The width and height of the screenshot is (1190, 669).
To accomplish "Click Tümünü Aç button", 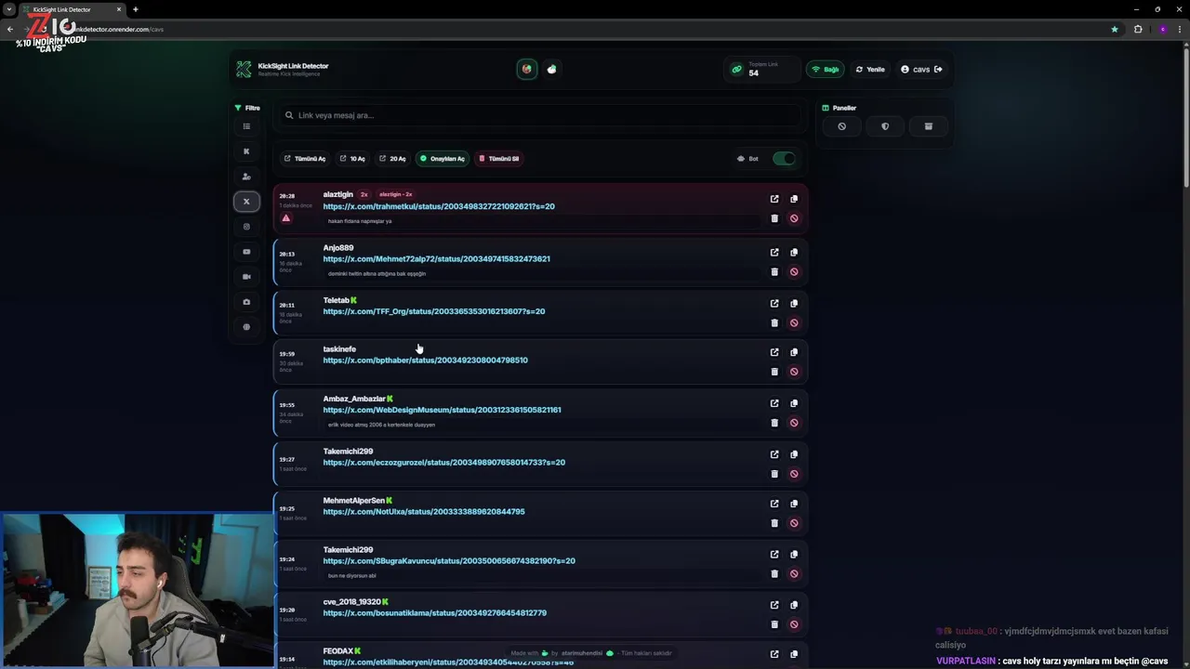I will coord(305,159).
